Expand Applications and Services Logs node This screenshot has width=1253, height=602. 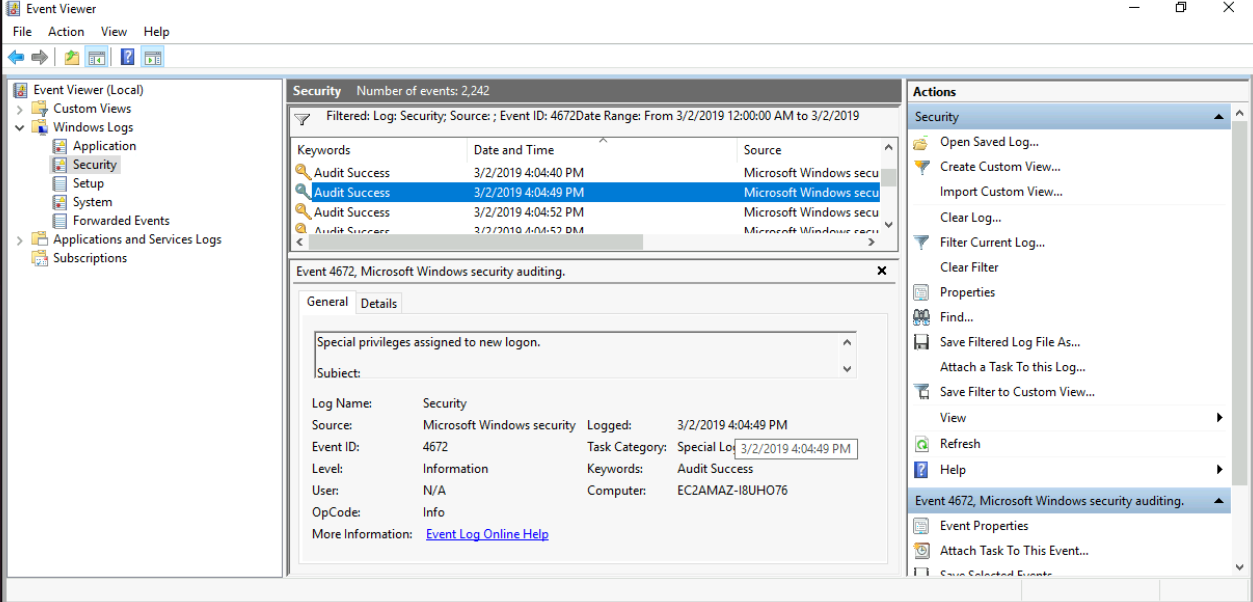(19, 240)
